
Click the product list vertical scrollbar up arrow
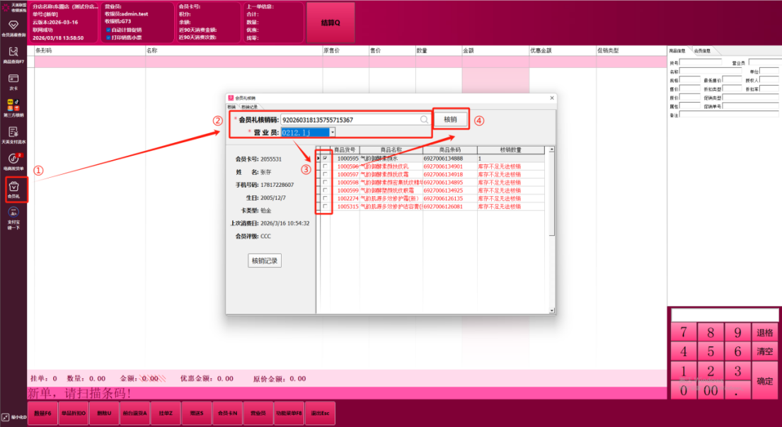[552, 150]
